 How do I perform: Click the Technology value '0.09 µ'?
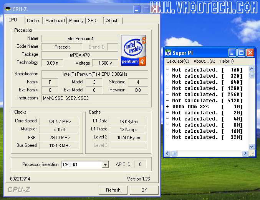point(52,63)
